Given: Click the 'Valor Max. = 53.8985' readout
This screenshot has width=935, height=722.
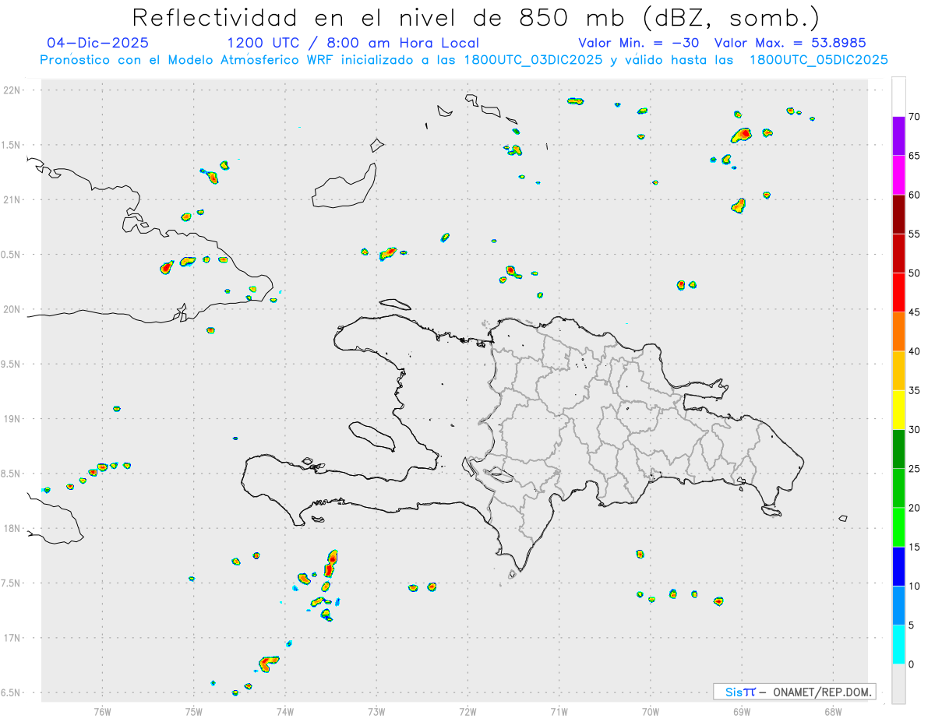Looking at the screenshot, I should pyautogui.click(x=790, y=43).
